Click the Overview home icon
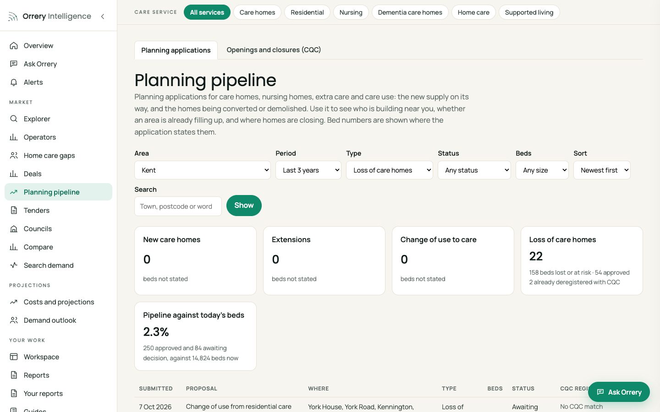Screen dimensions: 660x412 pyautogui.click(x=14, y=46)
